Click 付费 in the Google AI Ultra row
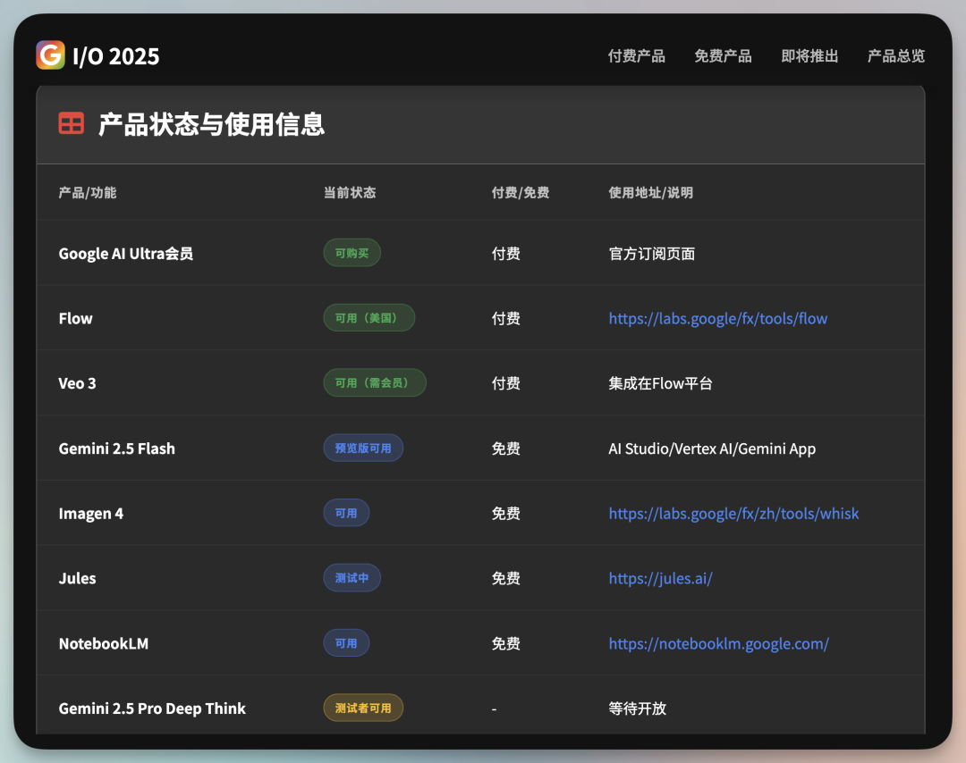Image resolution: width=966 pixels, height=763 pixels. click(505, 254)
